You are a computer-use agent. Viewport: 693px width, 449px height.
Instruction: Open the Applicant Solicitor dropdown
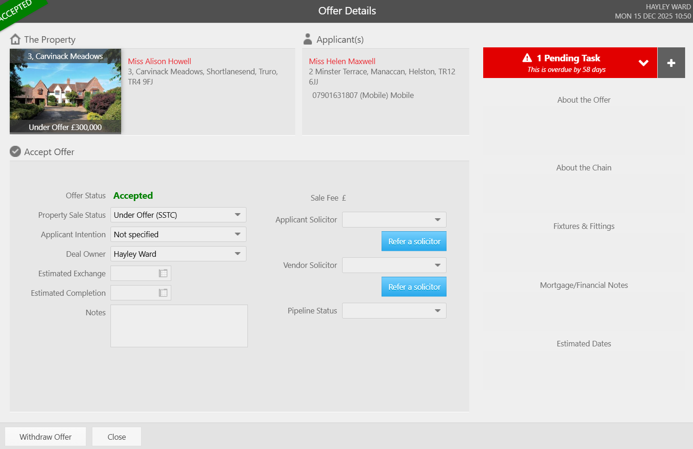tap(394, 220)
